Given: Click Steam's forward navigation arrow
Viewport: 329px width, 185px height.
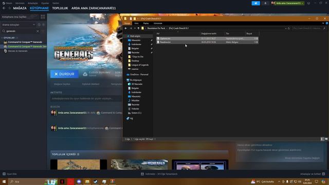Looking at the screenshot, I should (9, 8).
